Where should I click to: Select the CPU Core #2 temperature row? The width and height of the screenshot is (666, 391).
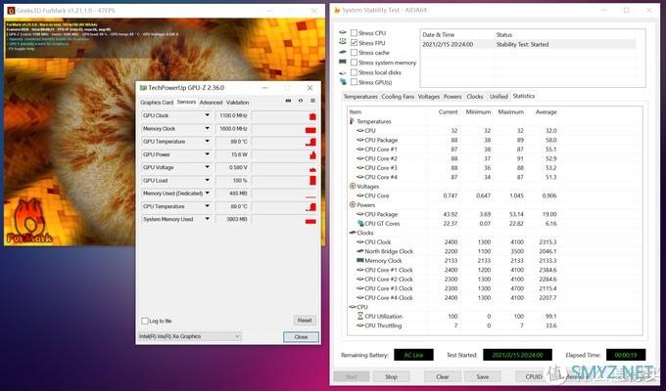click(x=454, y=158)
